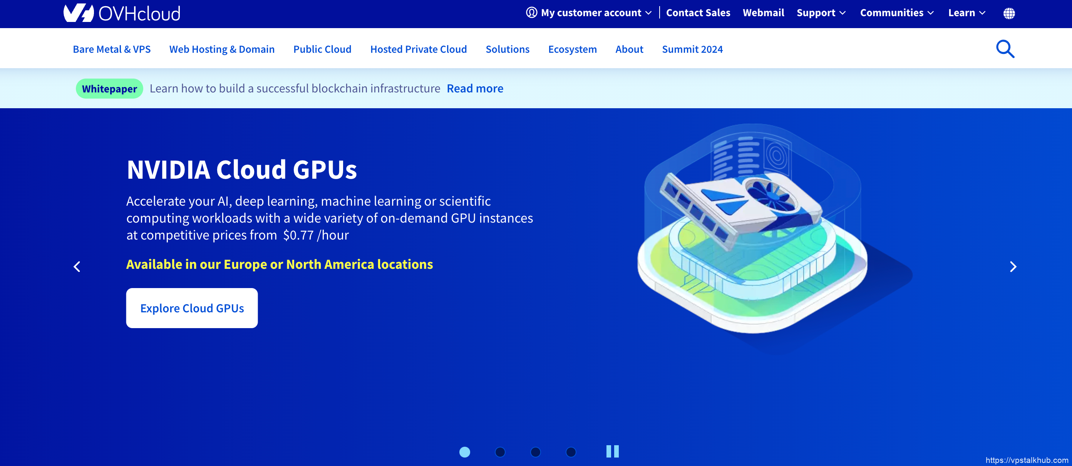Open the search magnifier icon
Image resolution: width=1072 pixels, height=466 pixels.
[1005, 49]
